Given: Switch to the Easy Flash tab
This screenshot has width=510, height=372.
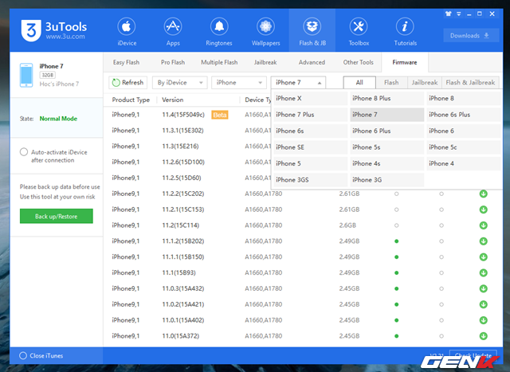Looking at the screenshot, I should [126, 62].
